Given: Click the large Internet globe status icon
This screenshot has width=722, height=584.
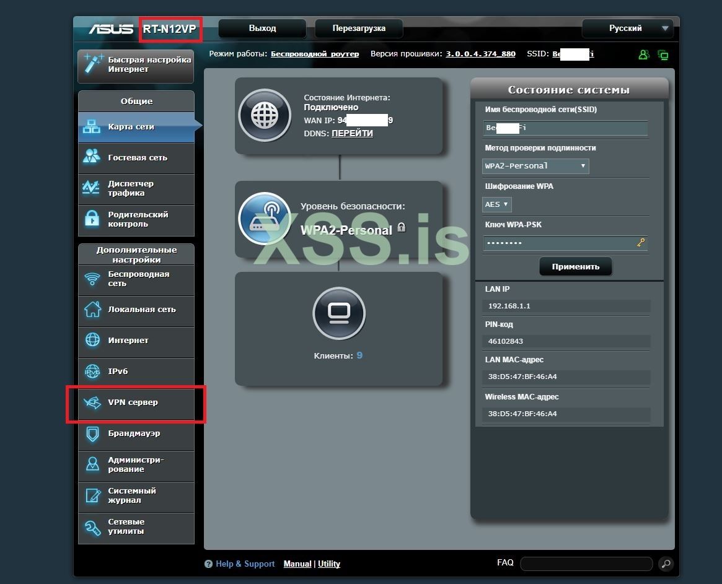Looking at the screenshot, I should click(265, 116).
